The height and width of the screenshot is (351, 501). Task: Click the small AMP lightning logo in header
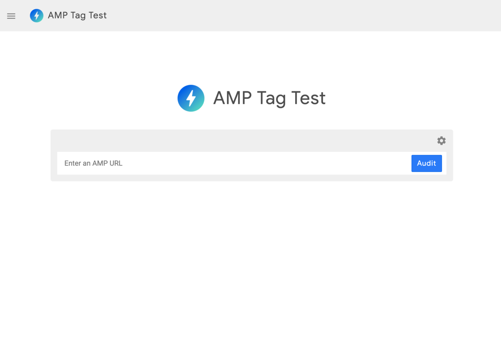37,15
